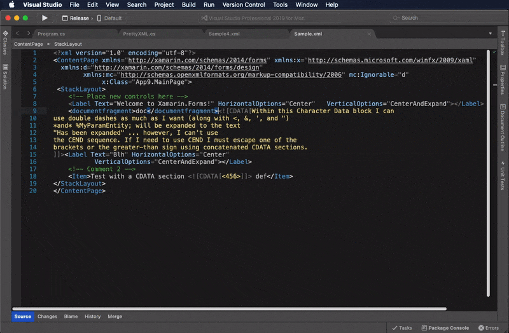Open the Project menu

click(x=164, y=4)
